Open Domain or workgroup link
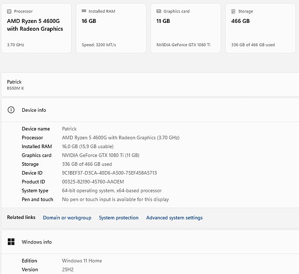299x274 pixels. pyautogui.click(x=67, y=218)
